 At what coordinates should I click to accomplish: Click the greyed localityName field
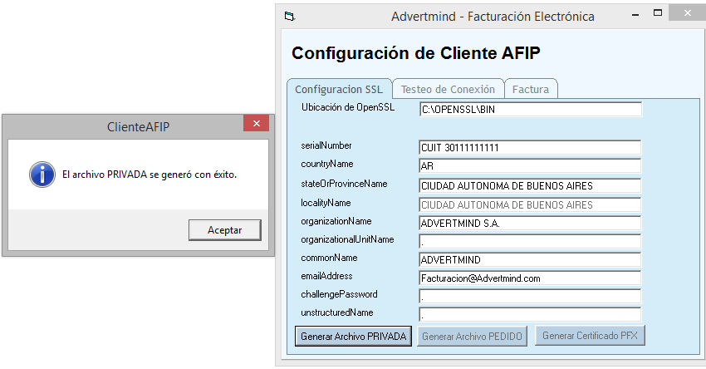pos(530,205)
